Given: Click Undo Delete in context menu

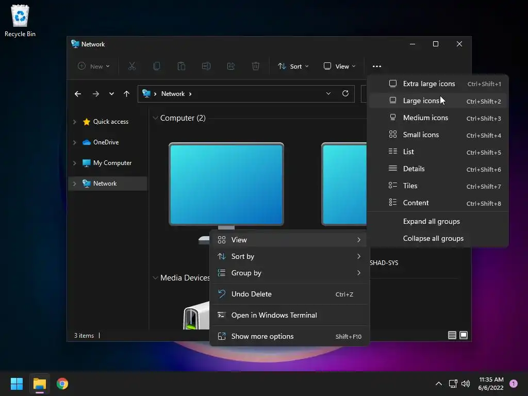Looking at the screenshot, I should pos(290,294).
